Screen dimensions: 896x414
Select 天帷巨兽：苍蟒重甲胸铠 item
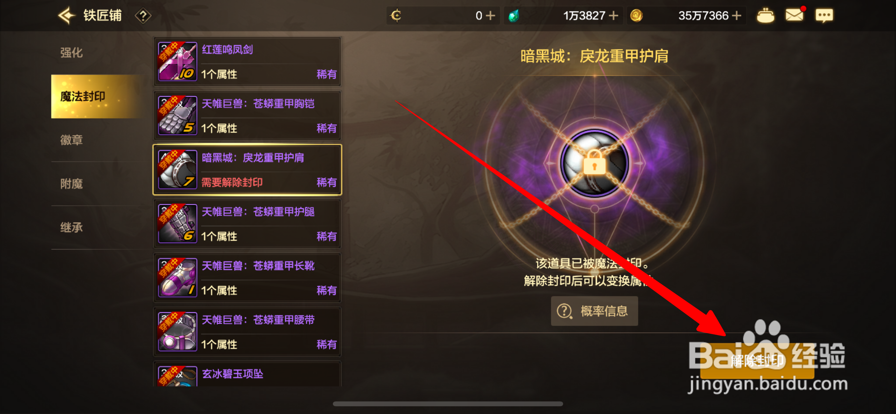(x=247, y=116)
